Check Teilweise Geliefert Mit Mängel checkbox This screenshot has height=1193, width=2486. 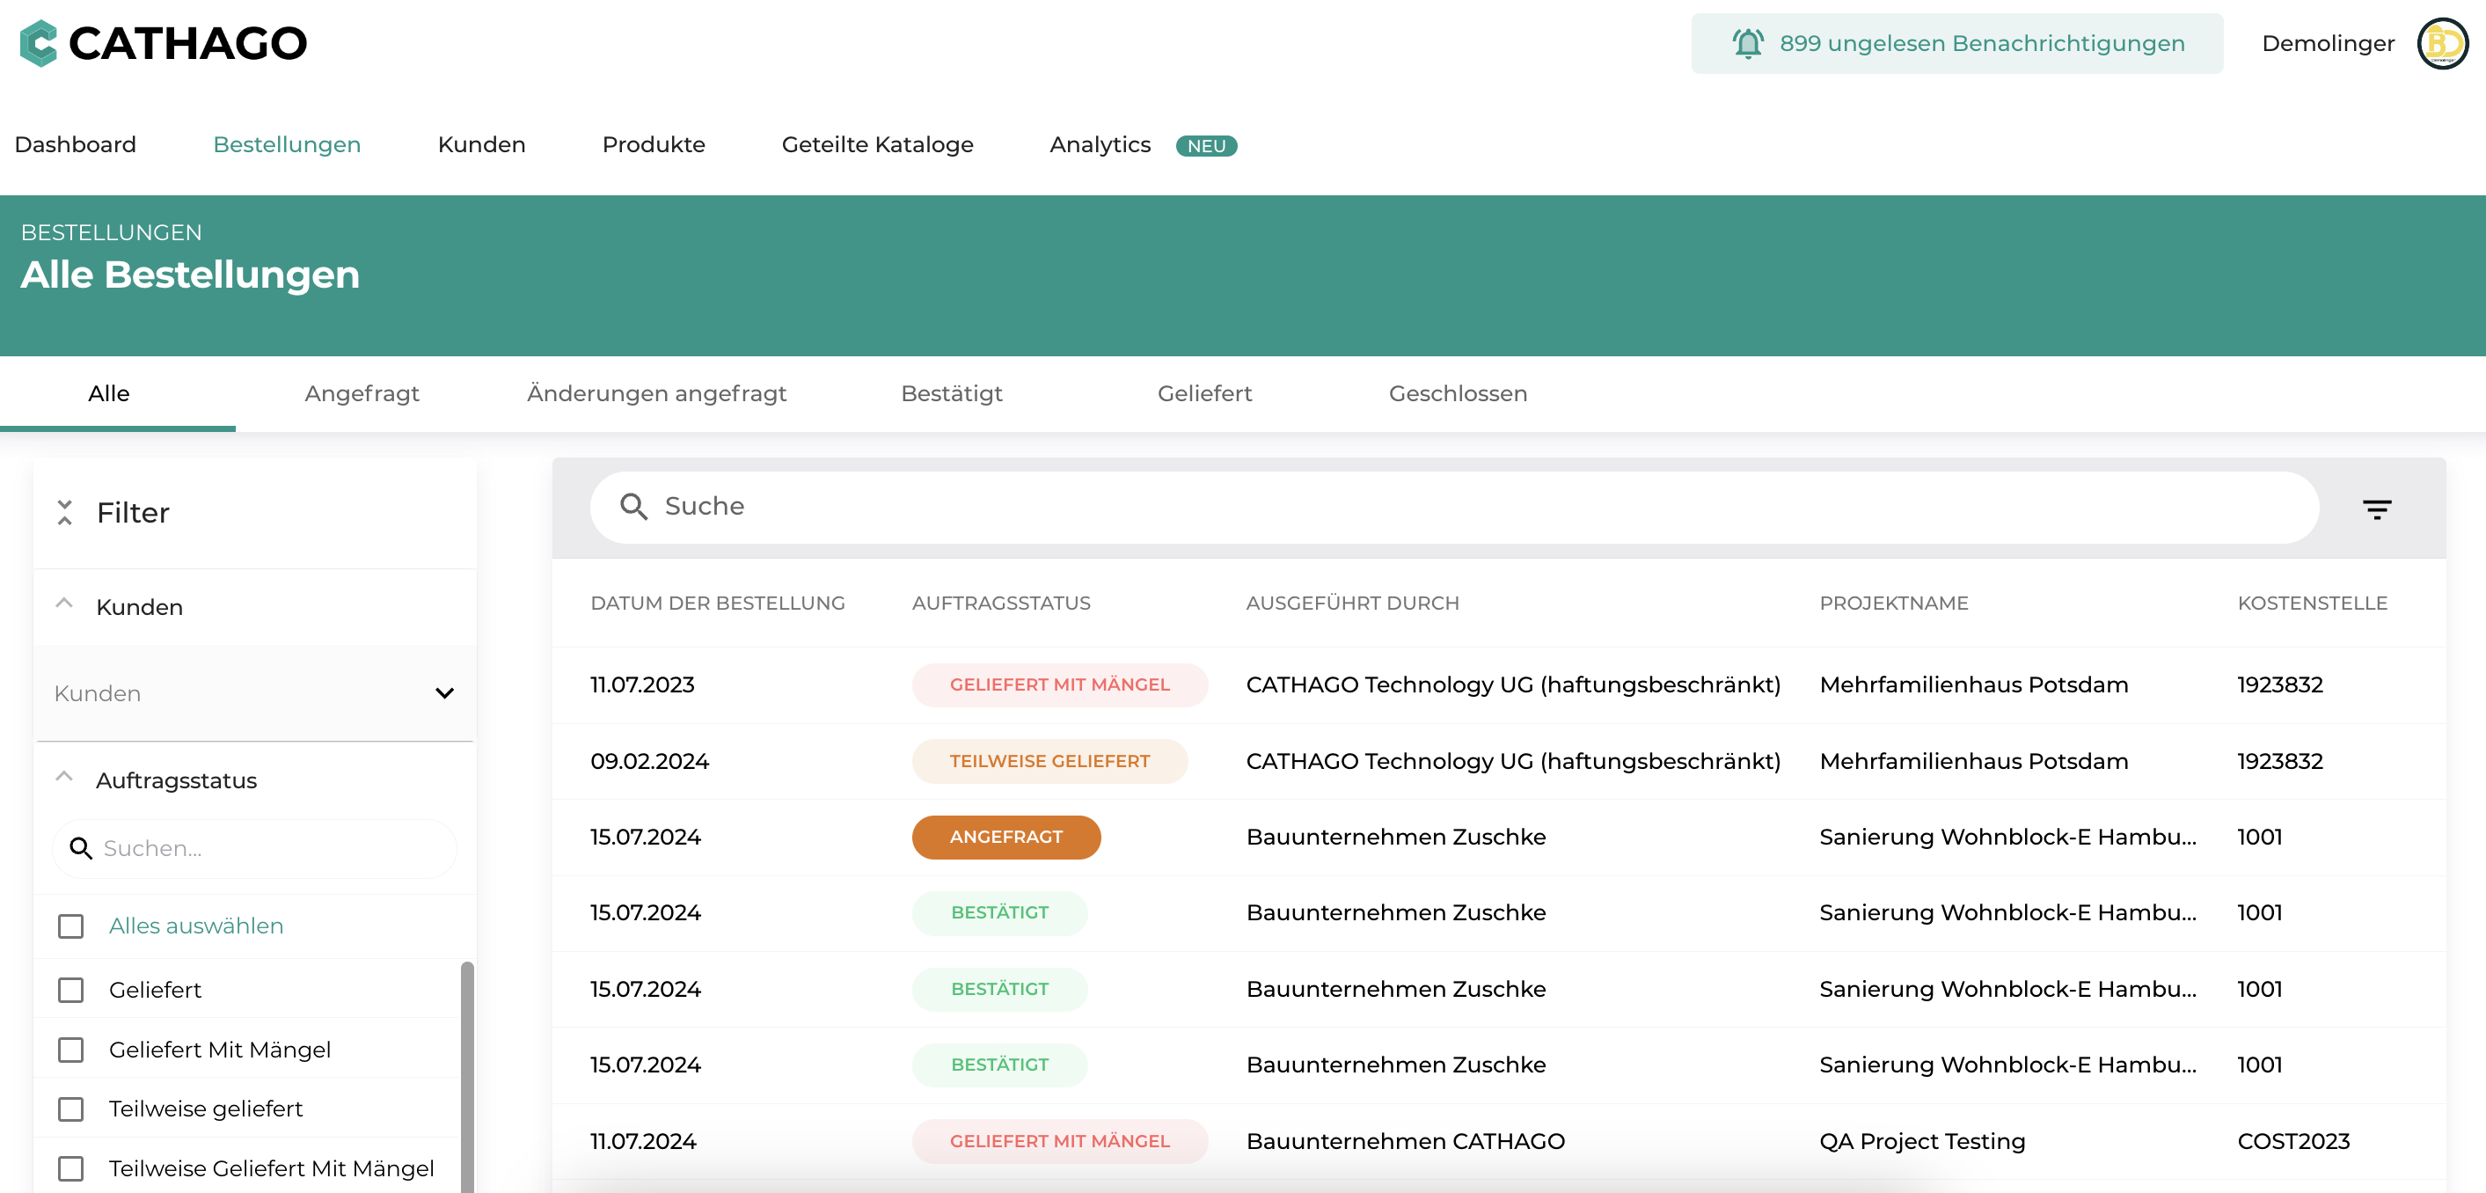[70, 1169]
